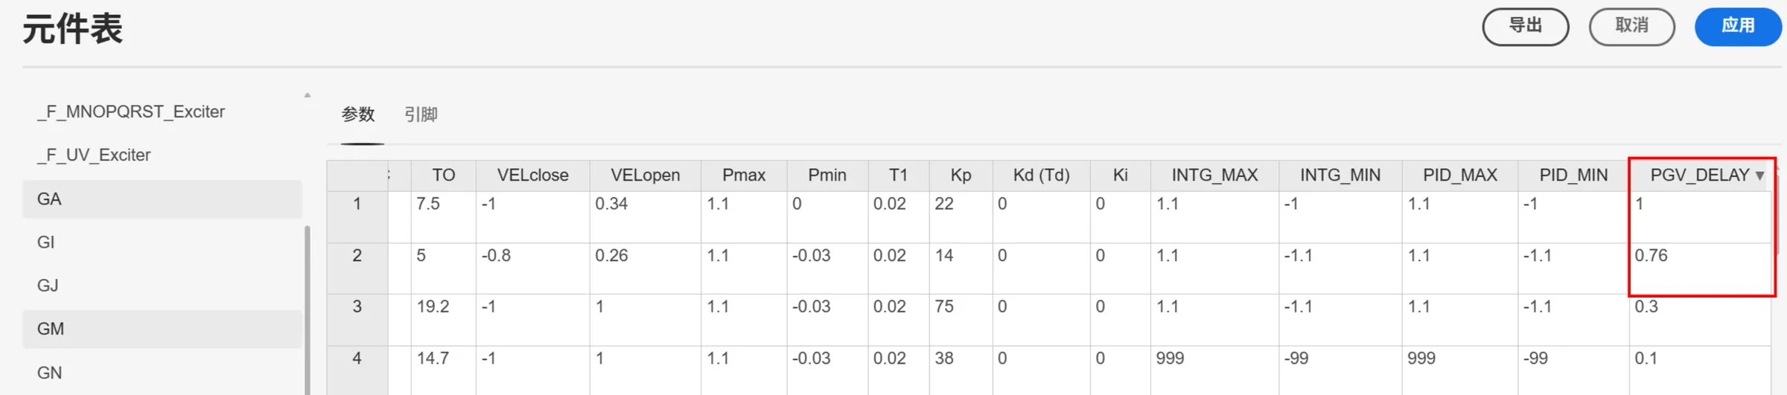This screenshot has height=395, width=1787.
Task: Click the Kp cell in row 1
Action: click(960, 216)
